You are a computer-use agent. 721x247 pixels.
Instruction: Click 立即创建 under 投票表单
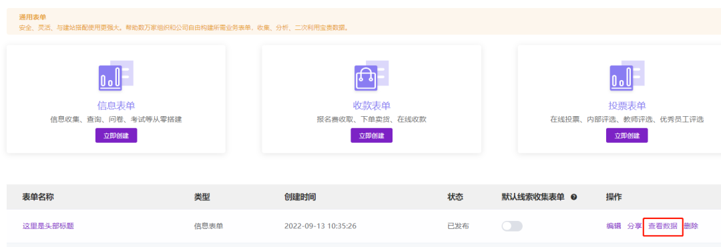pos(627,136)
